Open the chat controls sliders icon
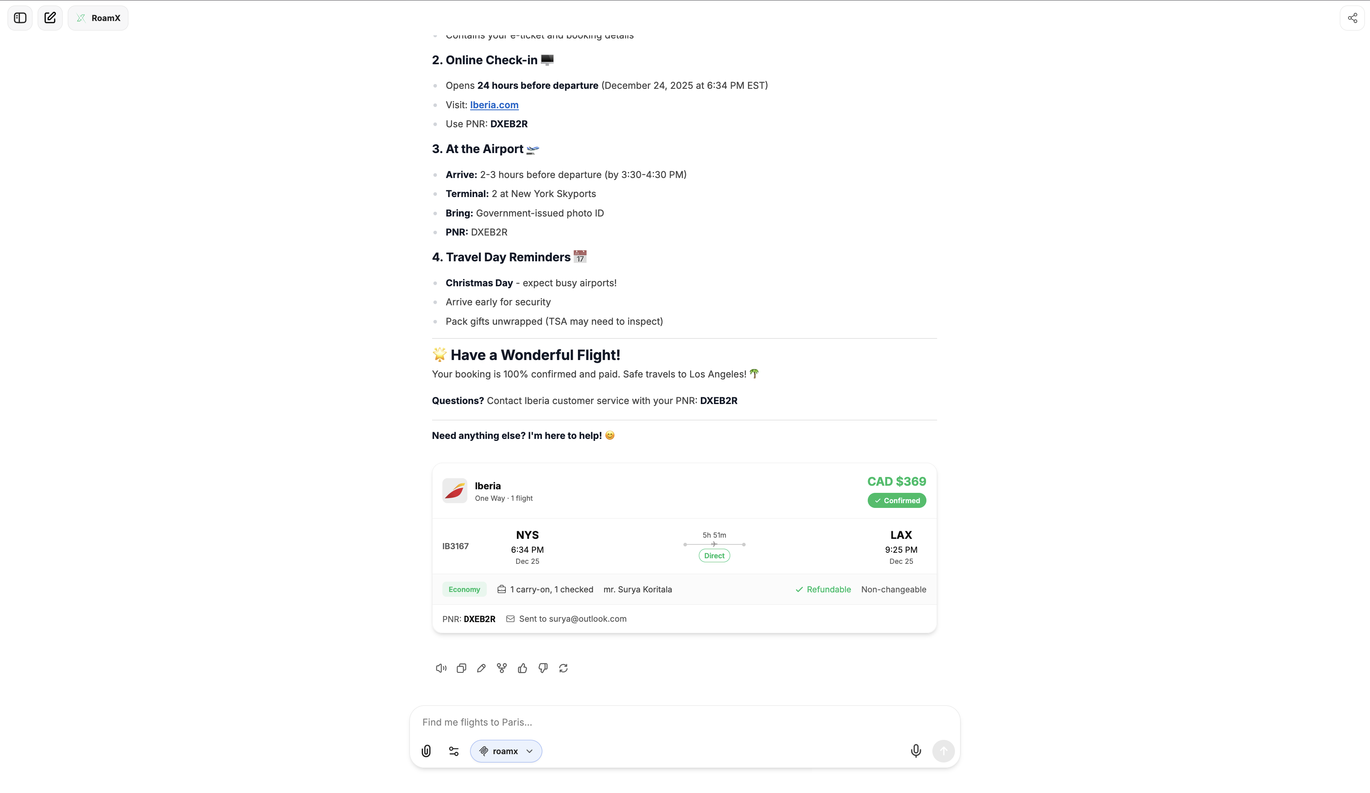Viewport: 1370px width, 793px height. tap(454, 751)
